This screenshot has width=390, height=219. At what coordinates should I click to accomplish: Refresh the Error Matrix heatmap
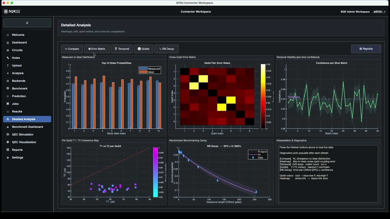coord(97,49)
